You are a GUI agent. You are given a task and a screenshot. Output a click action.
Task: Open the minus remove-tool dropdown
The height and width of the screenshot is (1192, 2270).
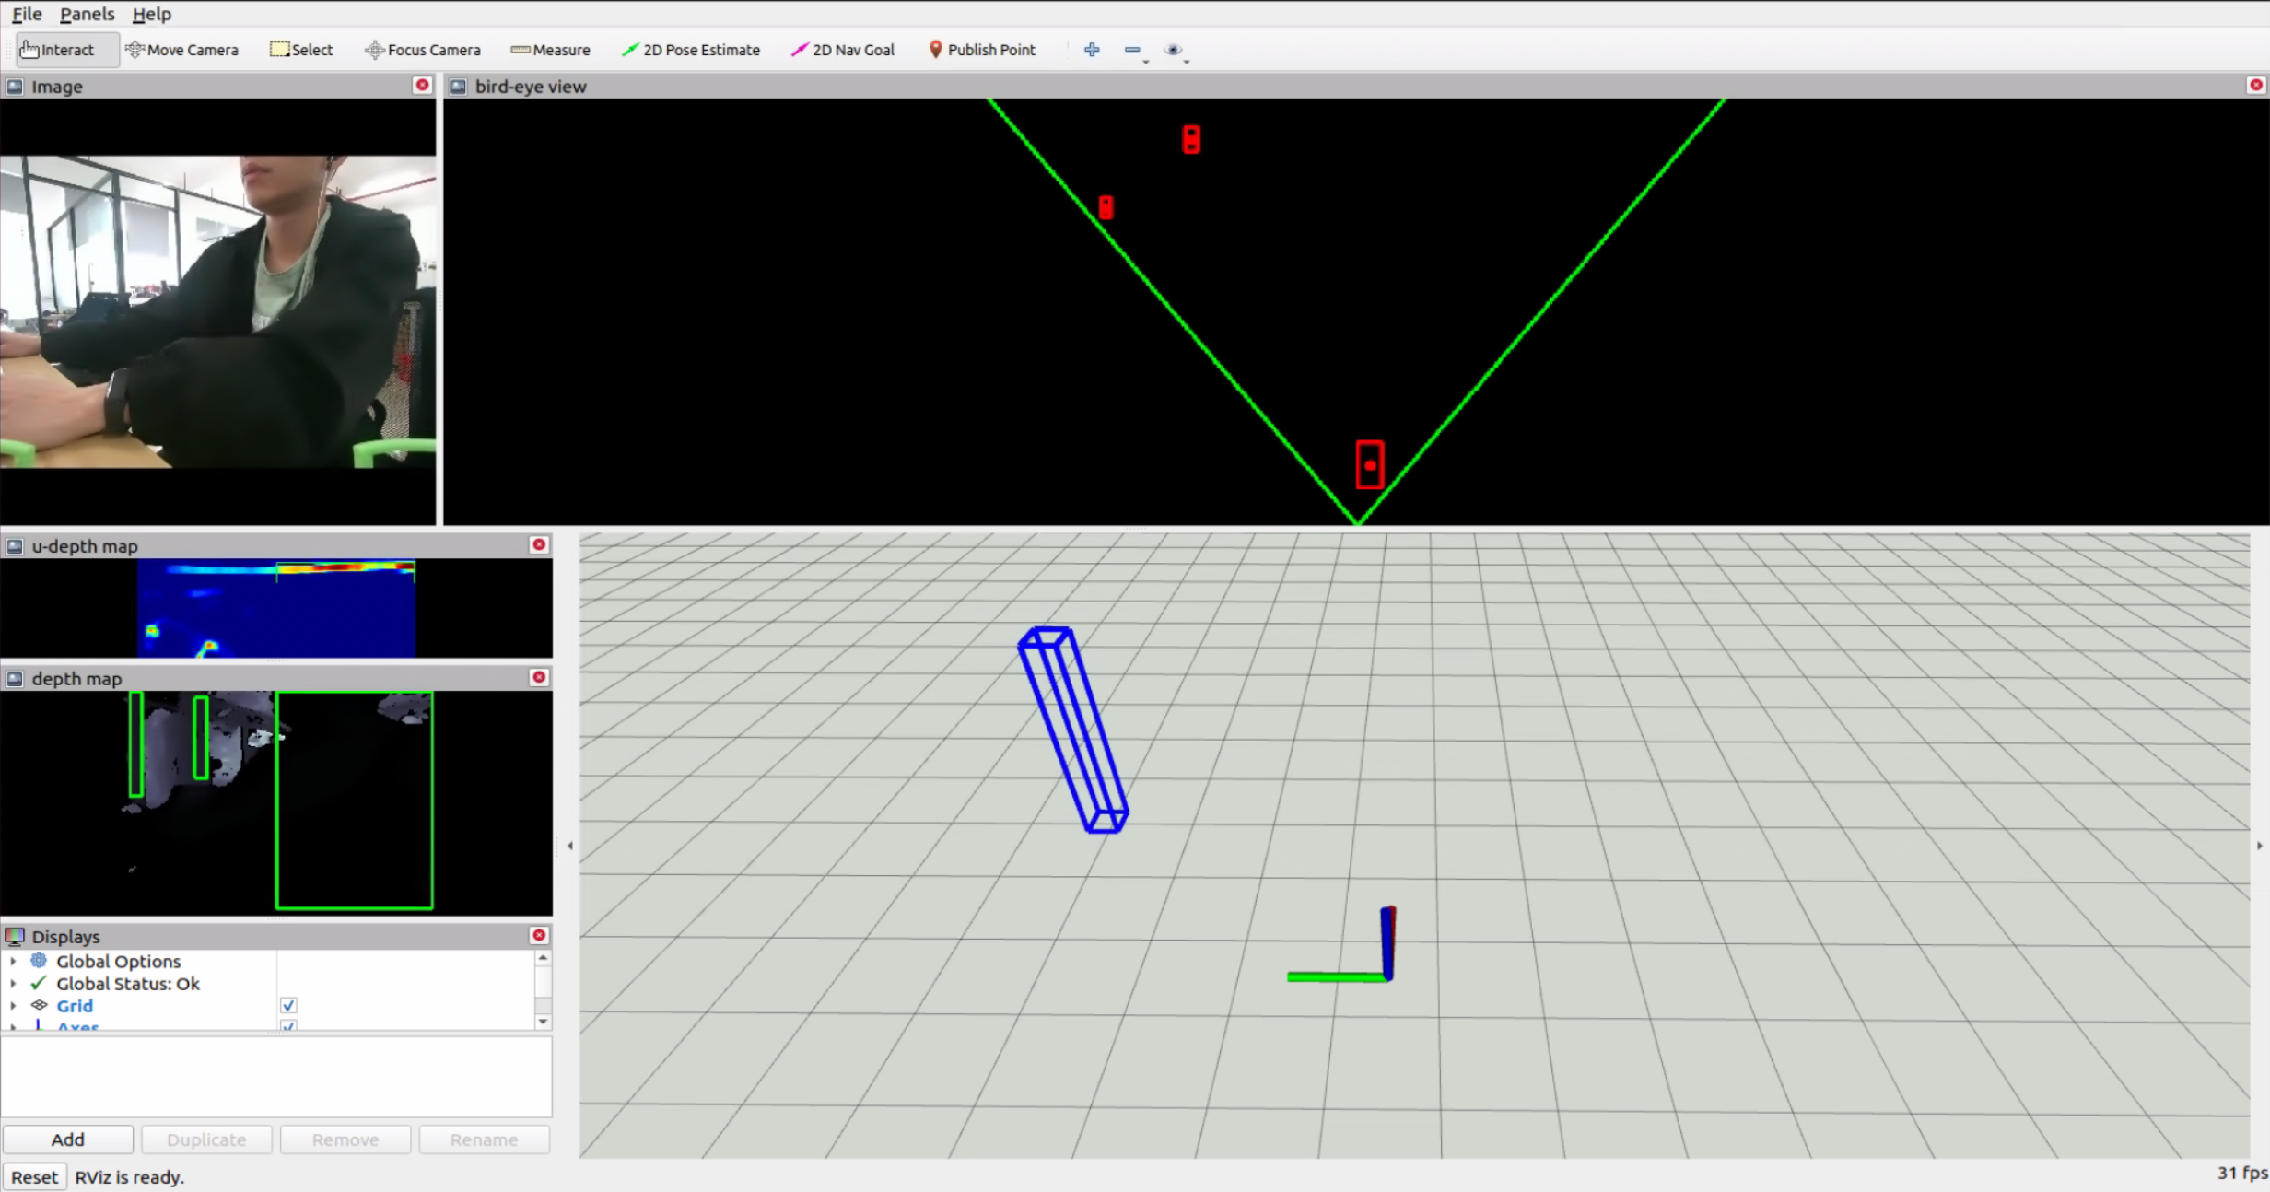[1135, 51]
